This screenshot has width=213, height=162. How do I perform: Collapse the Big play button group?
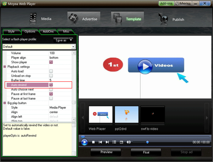[5, 103]
